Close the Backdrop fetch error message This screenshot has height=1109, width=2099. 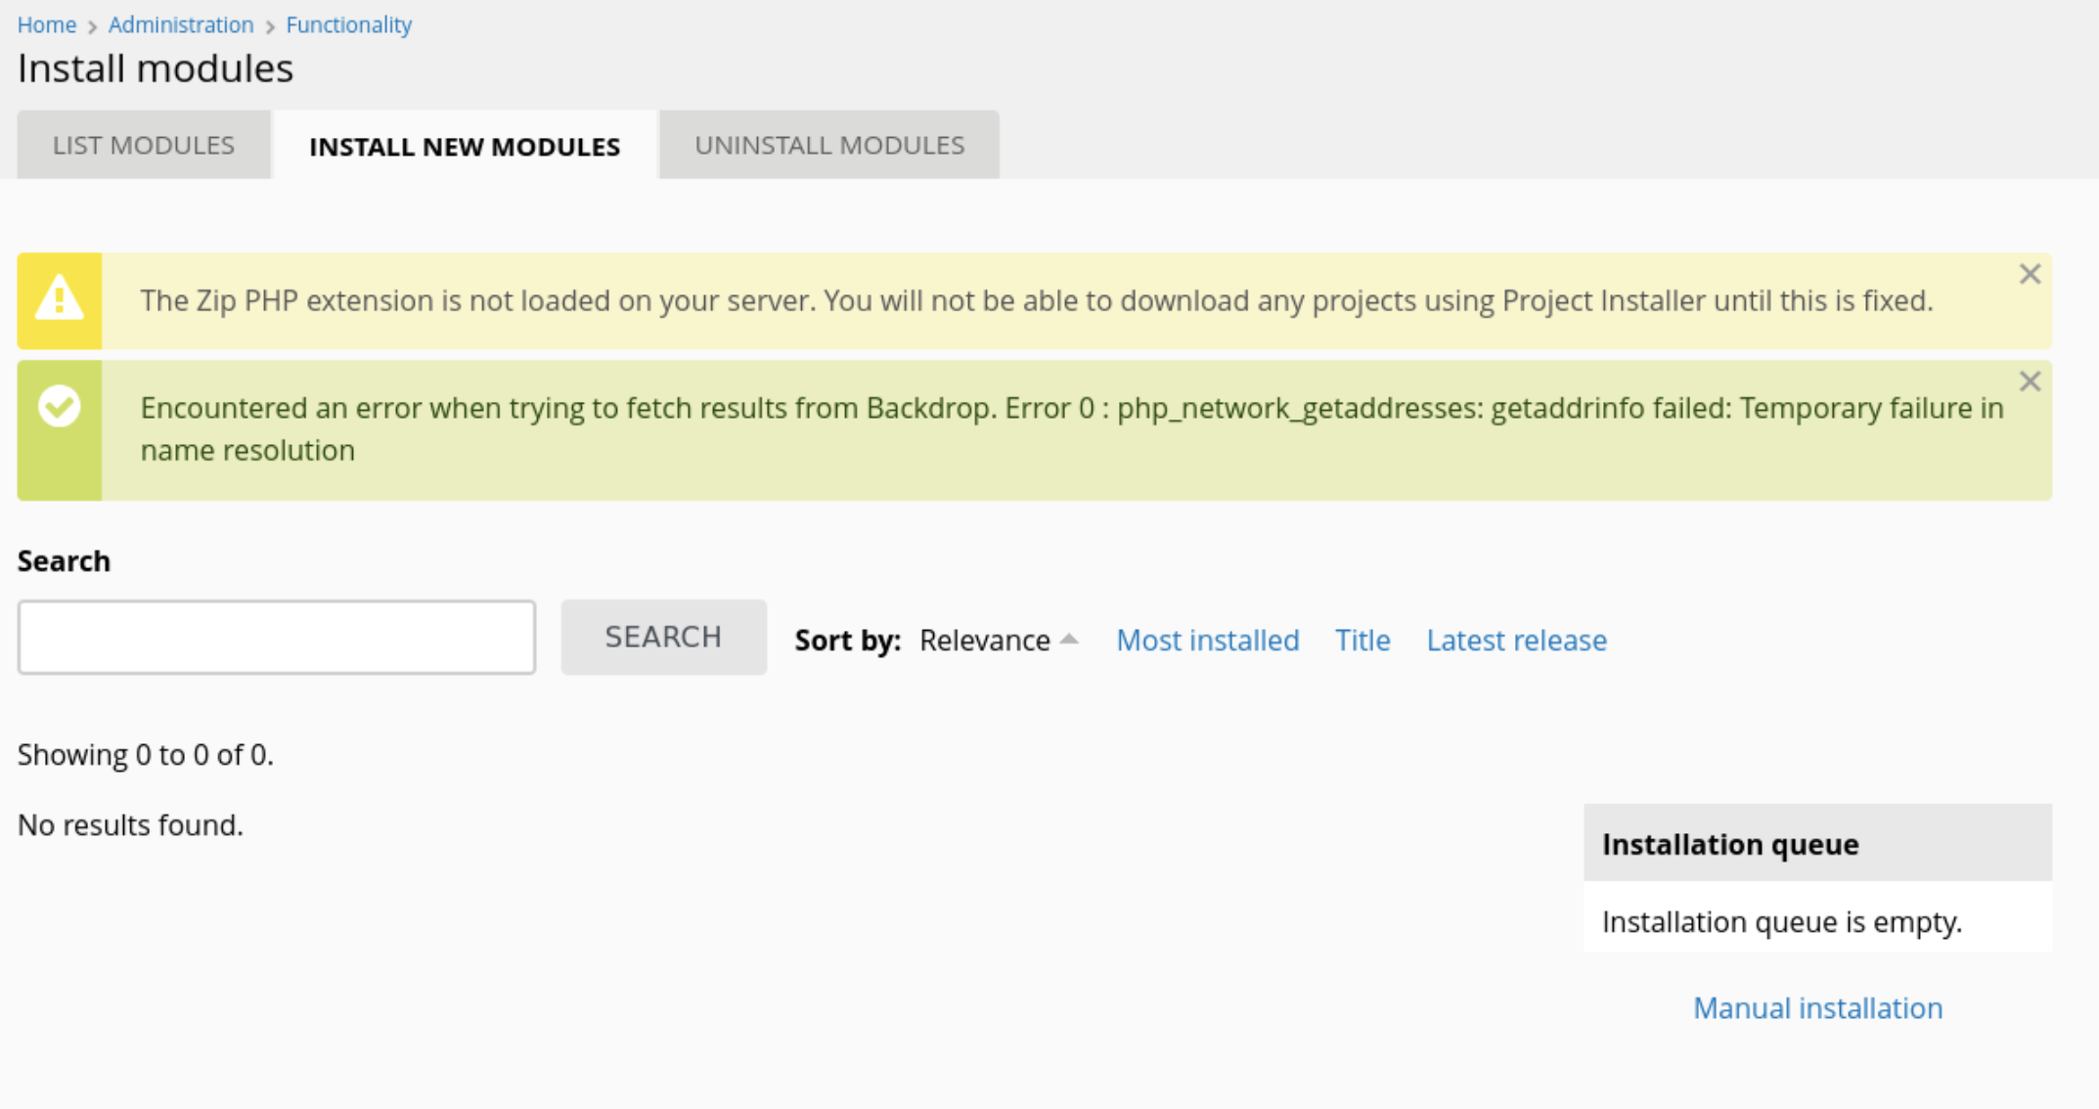click(x=2030, y=381)
